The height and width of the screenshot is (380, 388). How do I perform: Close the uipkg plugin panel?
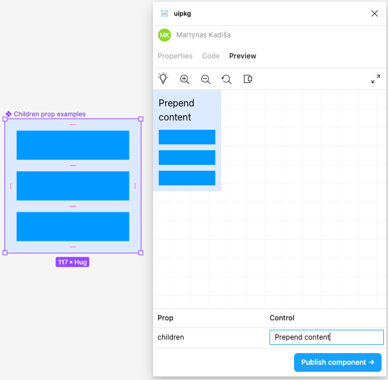point(375,13)
